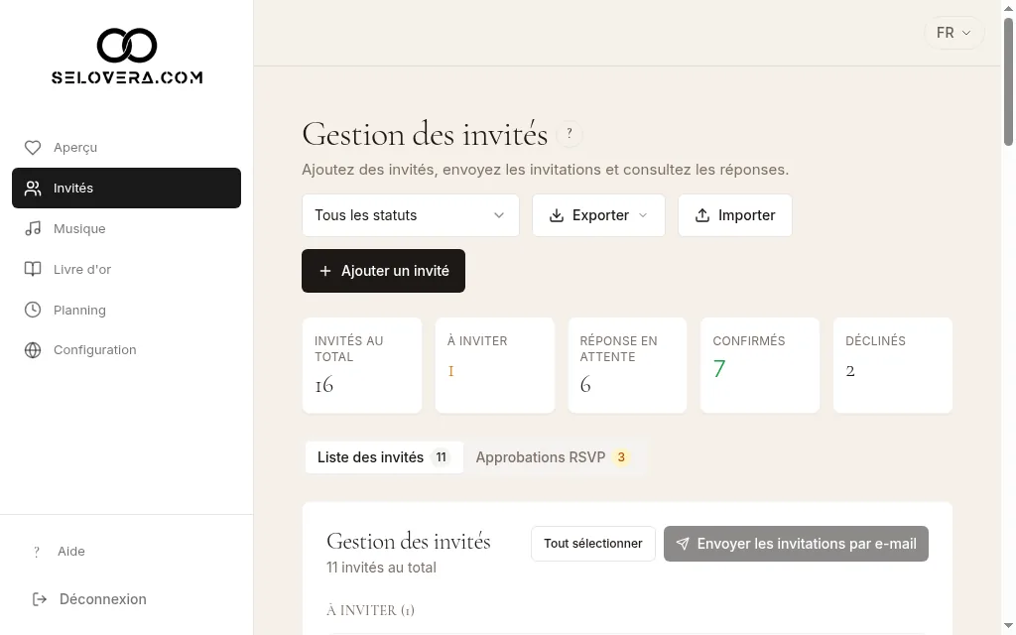The image size is (1016, 635).
Task: Click the logout arrow icon beside Déconnexion
Action: [40, 599]
